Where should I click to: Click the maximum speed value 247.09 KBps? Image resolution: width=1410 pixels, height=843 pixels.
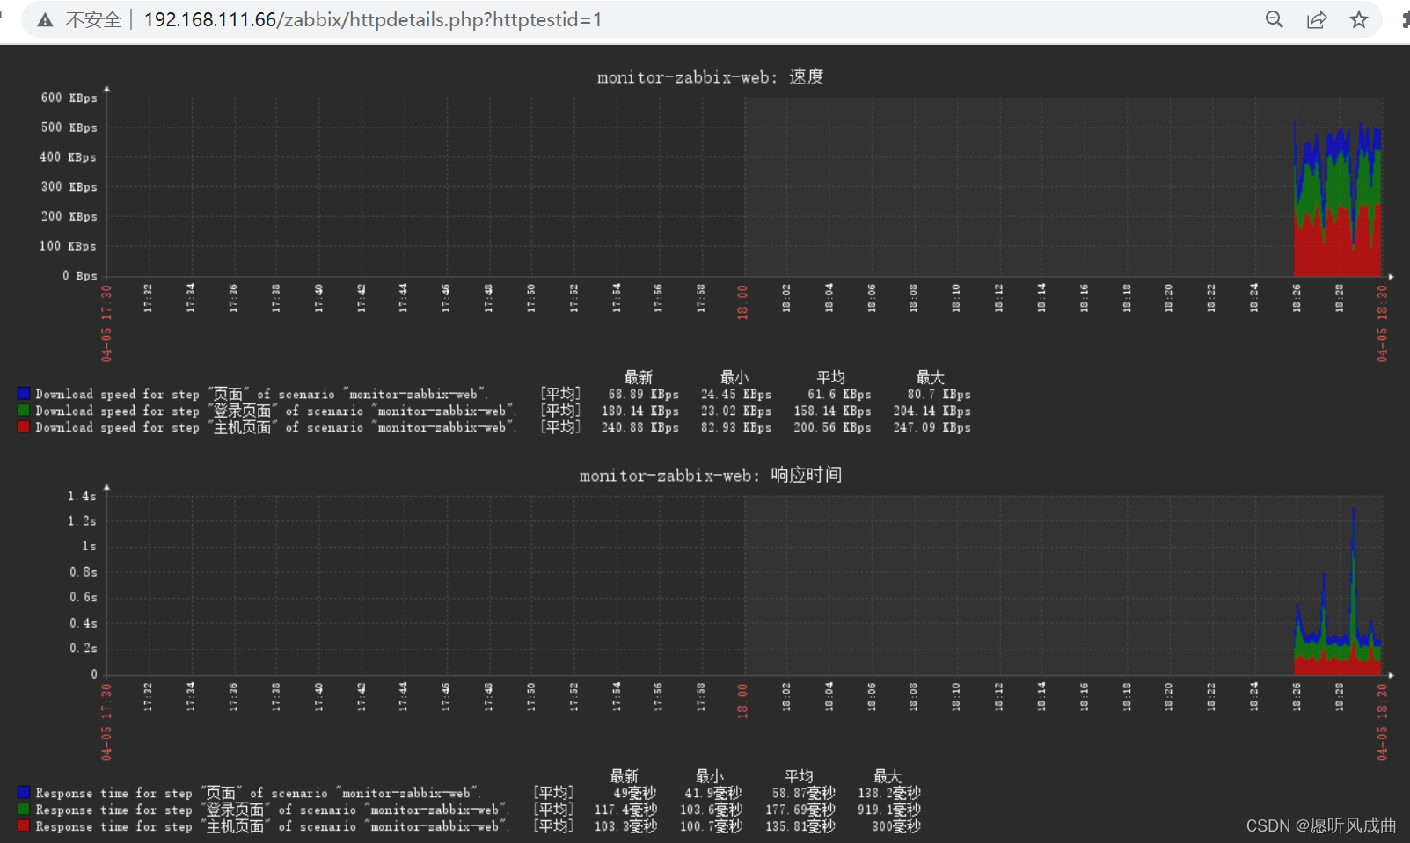932,428
